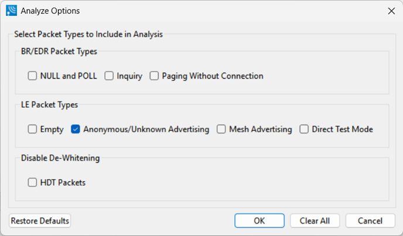Screen dimensions: 403x236
Task: Click the Restore Defaults button
Action: click(x=40, y=221)
